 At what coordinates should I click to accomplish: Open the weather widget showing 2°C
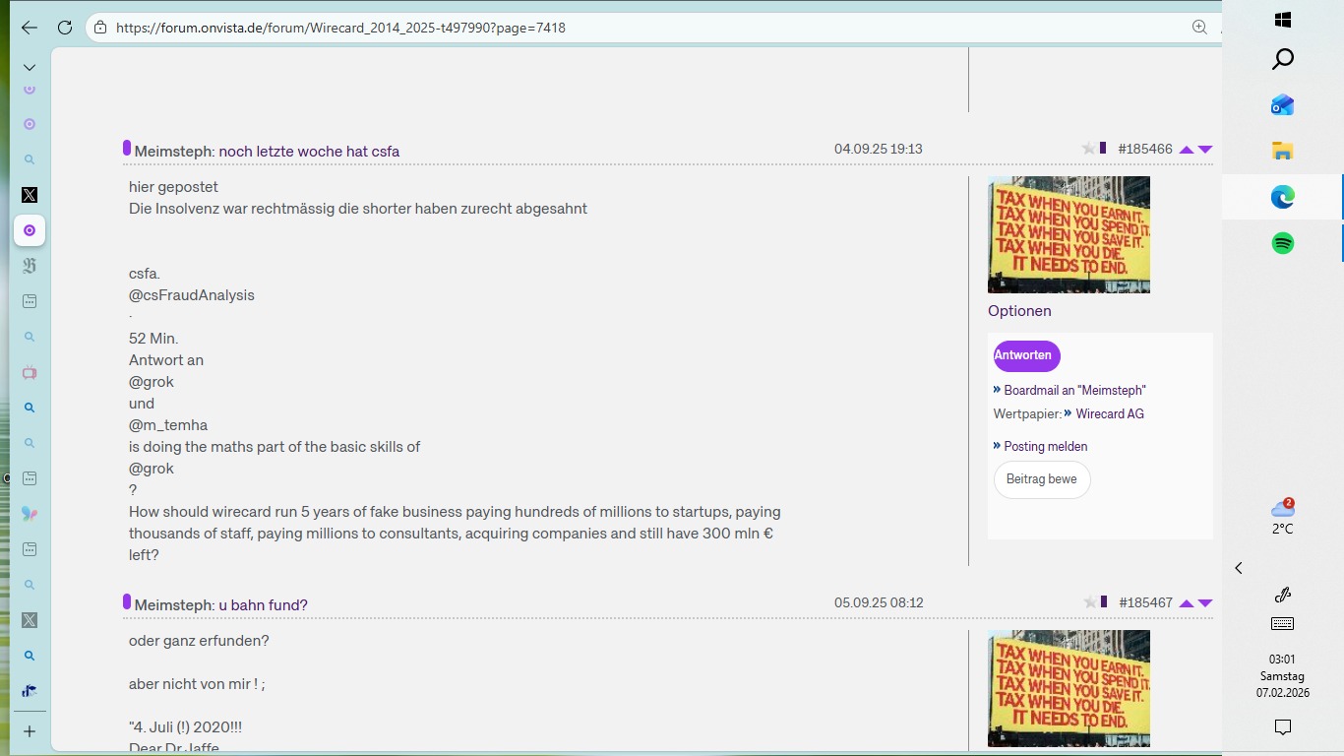click(1282, 517)
